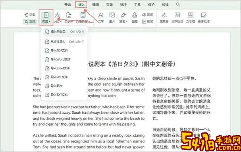
Task: Open the 开始 tab
Action: point(67,5)
